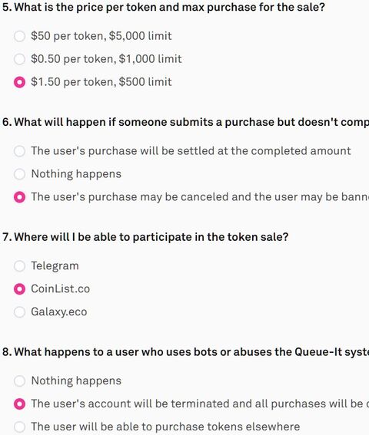Click question 8 heading about Queue-It bots
369x435 pixels.
(185, 352)
